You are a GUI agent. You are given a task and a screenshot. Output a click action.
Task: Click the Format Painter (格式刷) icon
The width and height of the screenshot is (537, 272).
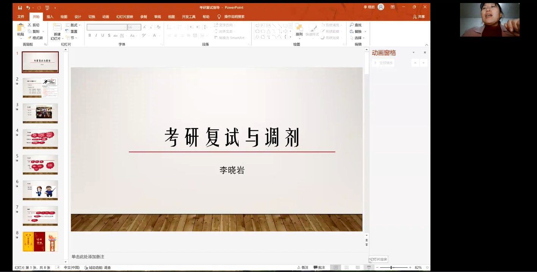[x=30, y=38]
